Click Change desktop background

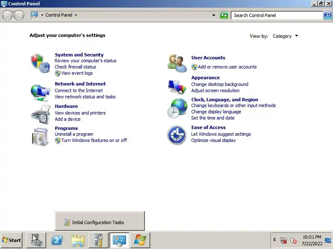coord(220,84)
